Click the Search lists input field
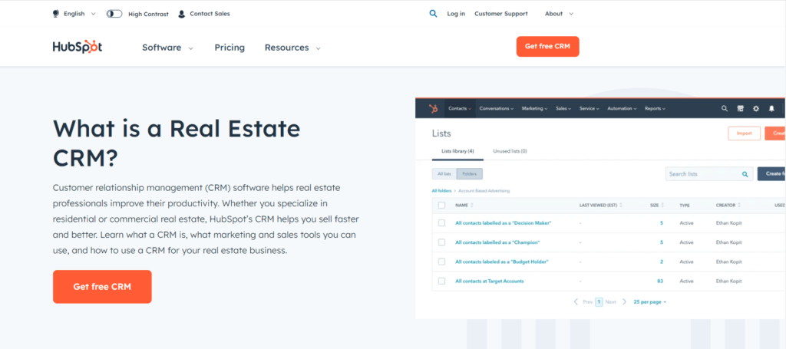This screenshot has height=349, width=786. click(x=708, y=174)
